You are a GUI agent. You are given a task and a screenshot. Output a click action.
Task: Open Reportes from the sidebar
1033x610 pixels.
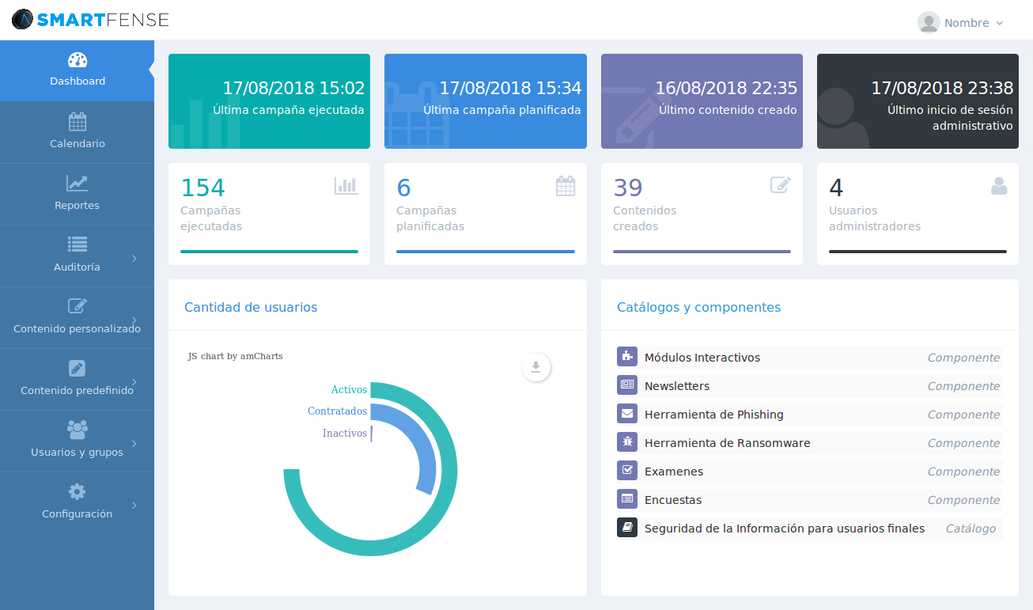(77, 193)
